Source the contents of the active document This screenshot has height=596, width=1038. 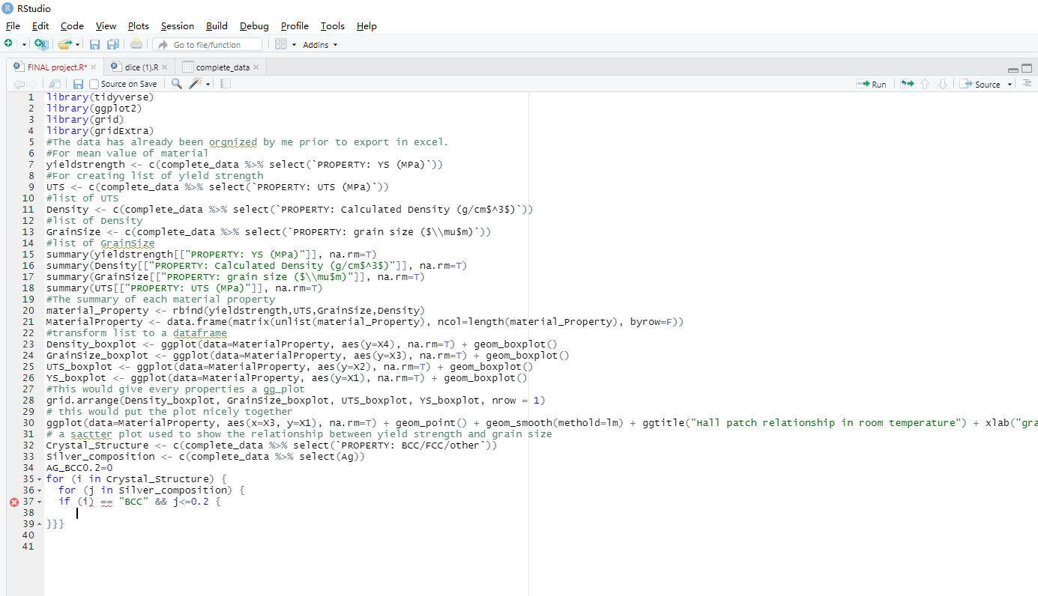click(x=980, y=84)
